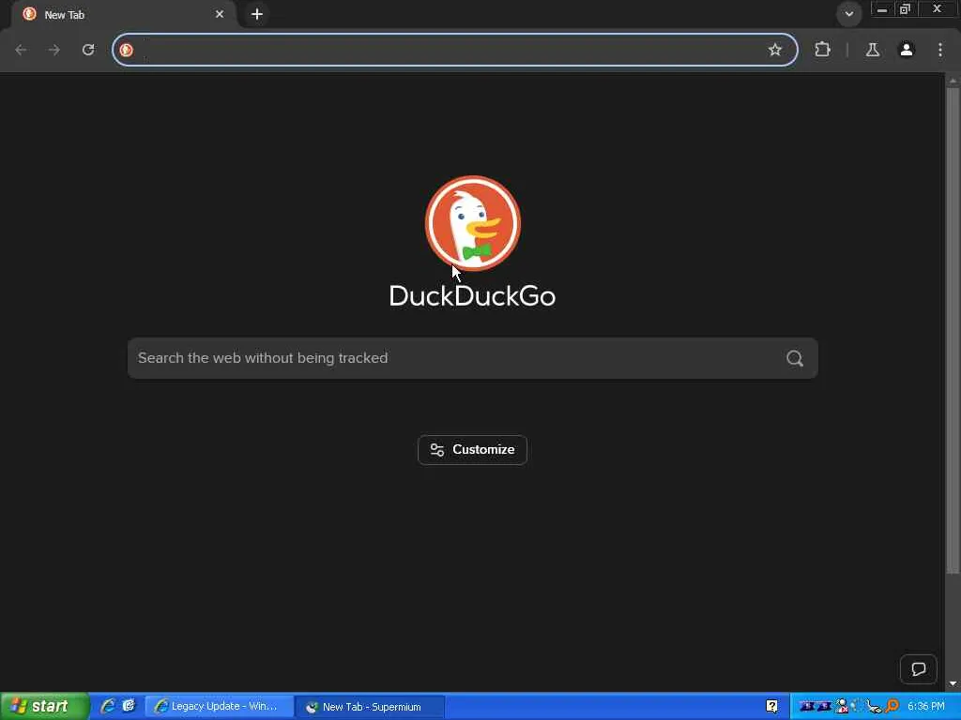Screen dimensions: 961x720
Task: Click the Customize button
Action: tap(473, 450)
